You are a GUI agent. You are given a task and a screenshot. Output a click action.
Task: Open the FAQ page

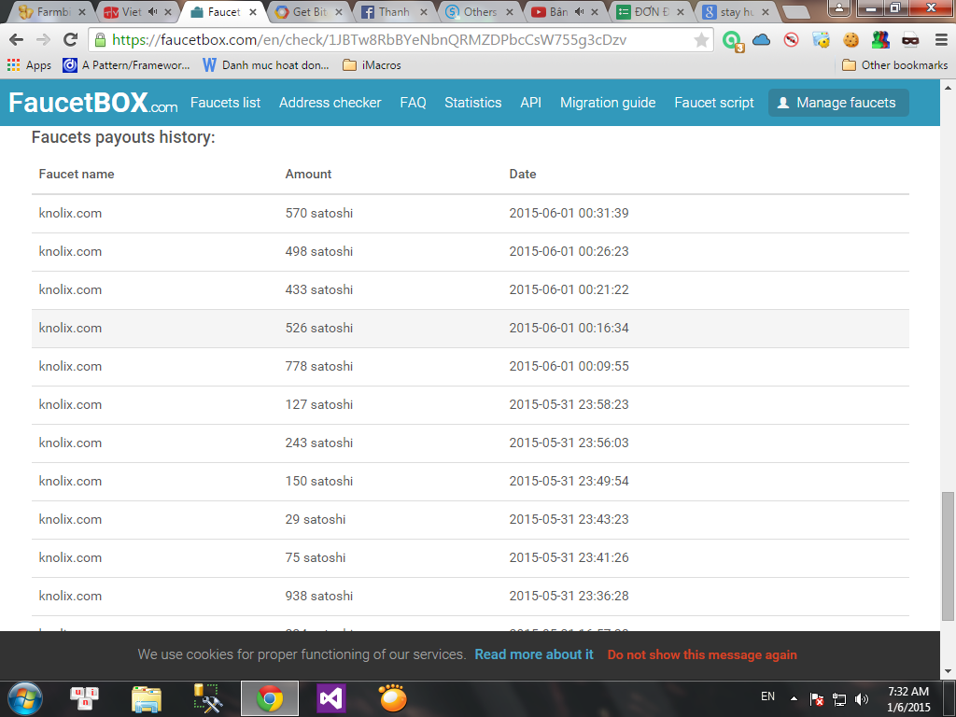tap(413, 103)
